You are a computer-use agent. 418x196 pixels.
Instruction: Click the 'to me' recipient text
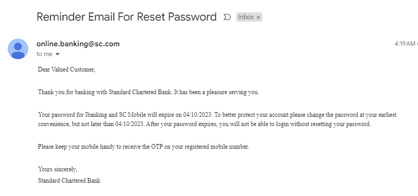pos(44,54)
